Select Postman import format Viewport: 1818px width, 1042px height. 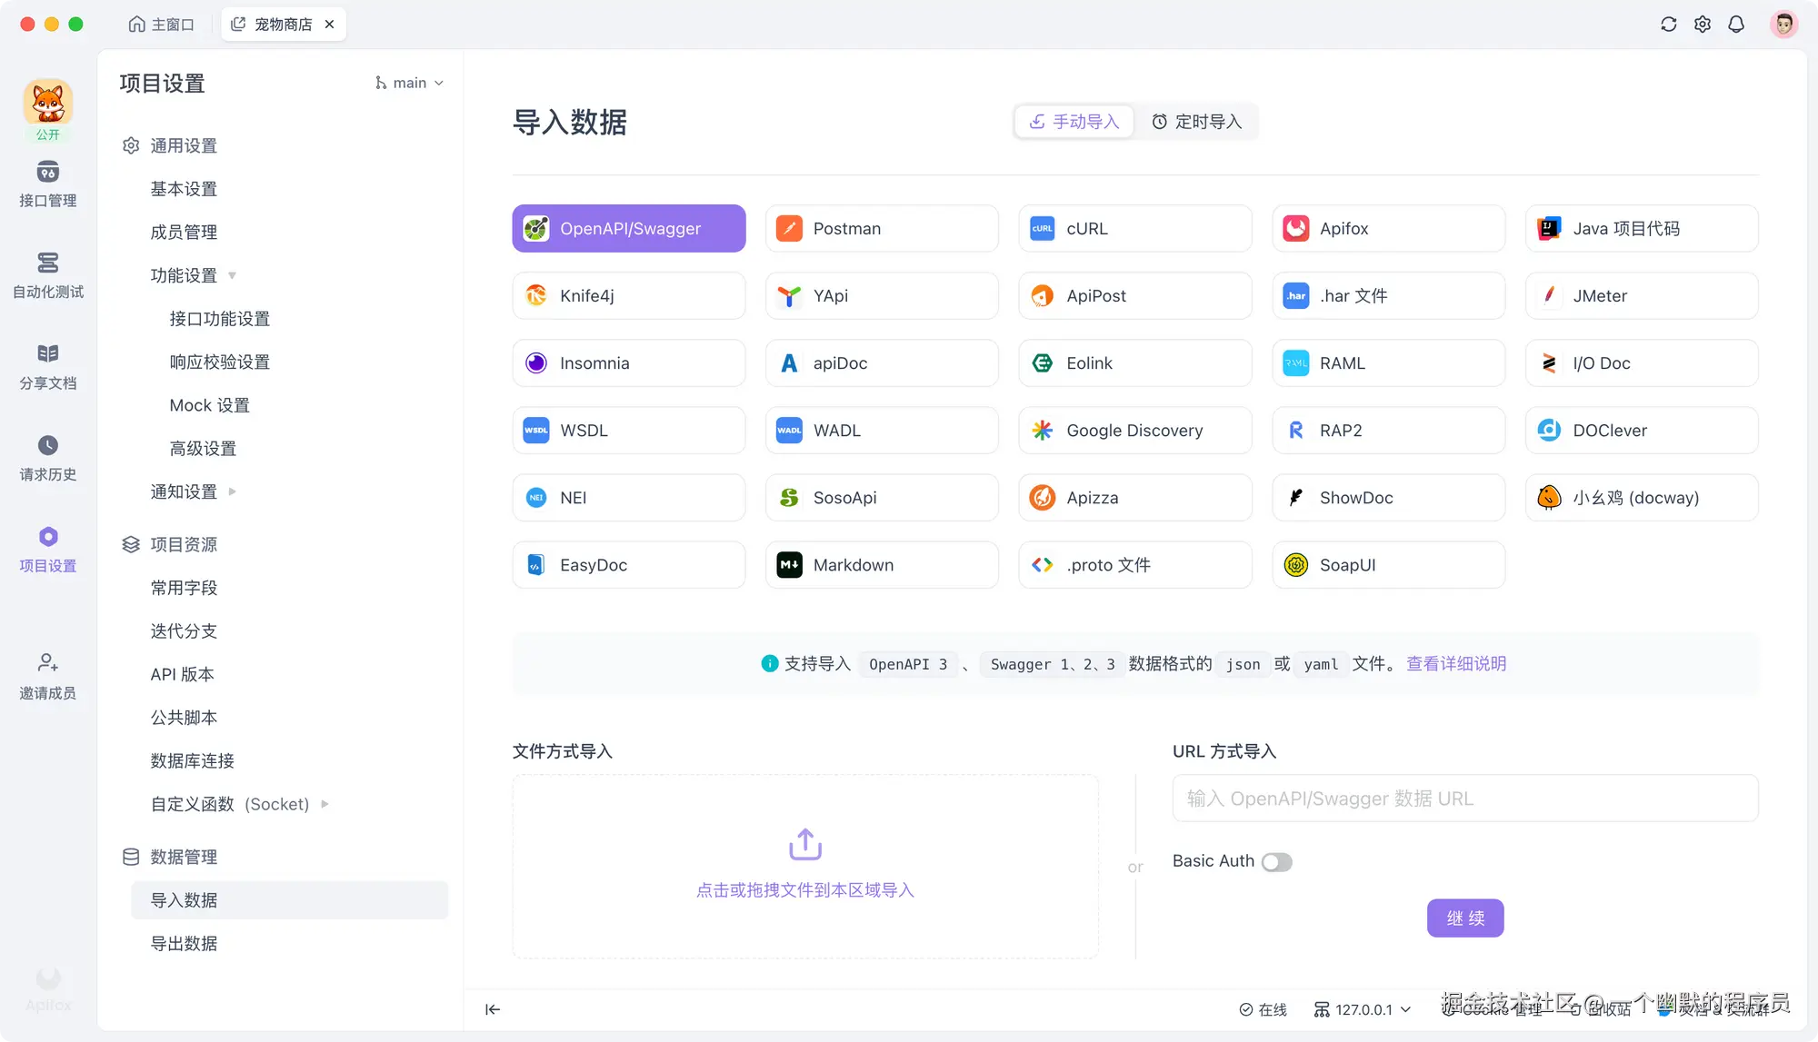tap(882, 229)
